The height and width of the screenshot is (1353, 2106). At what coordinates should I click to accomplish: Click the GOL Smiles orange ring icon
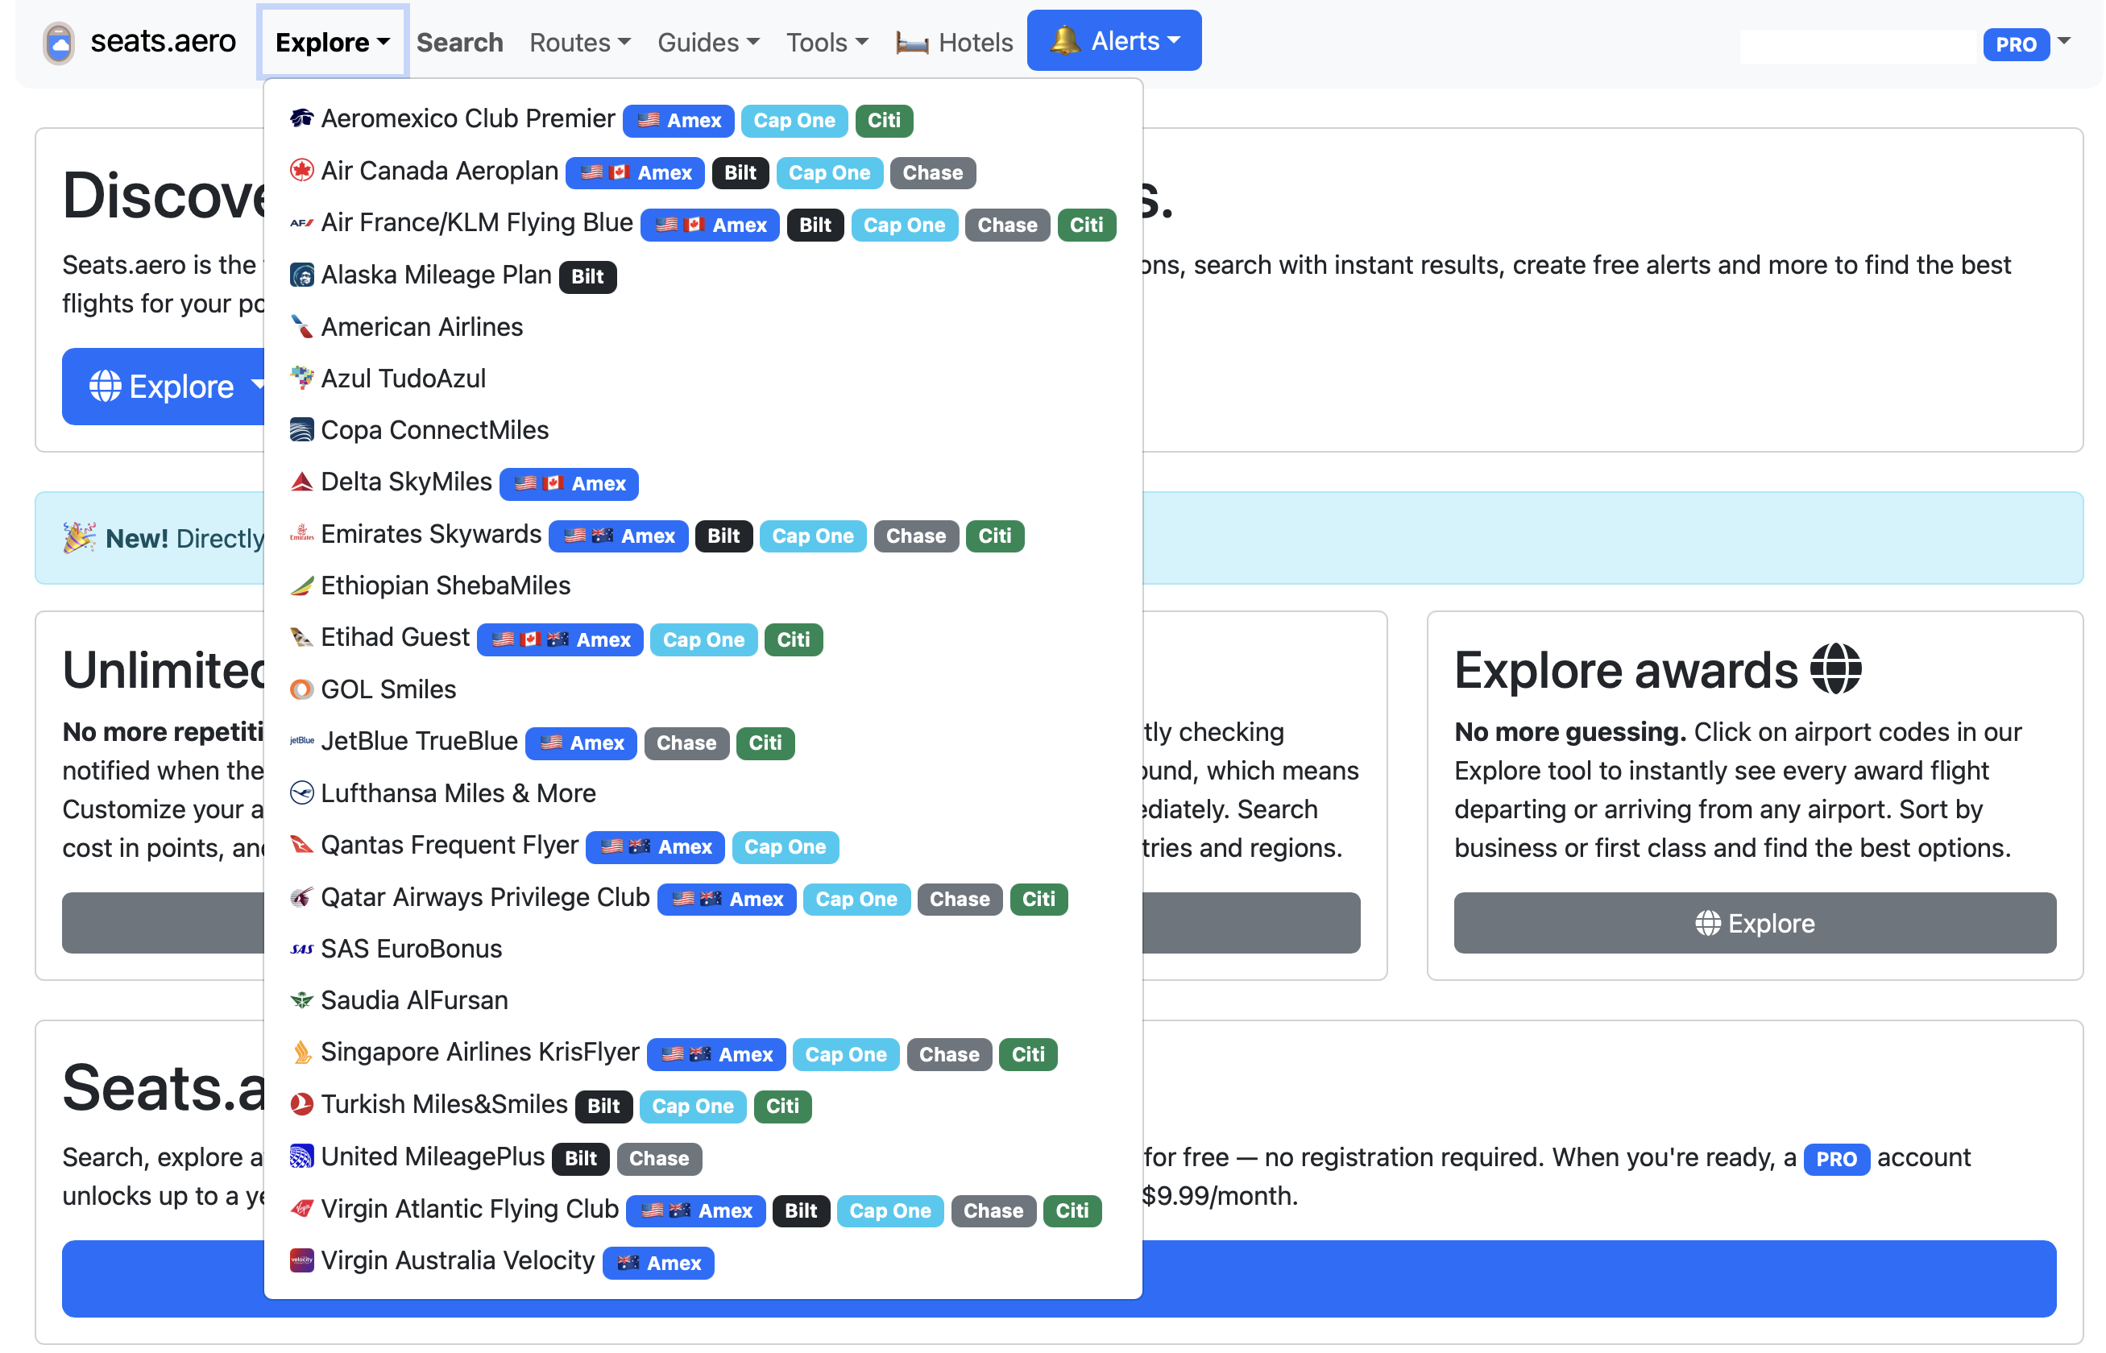tap(301, 689)
